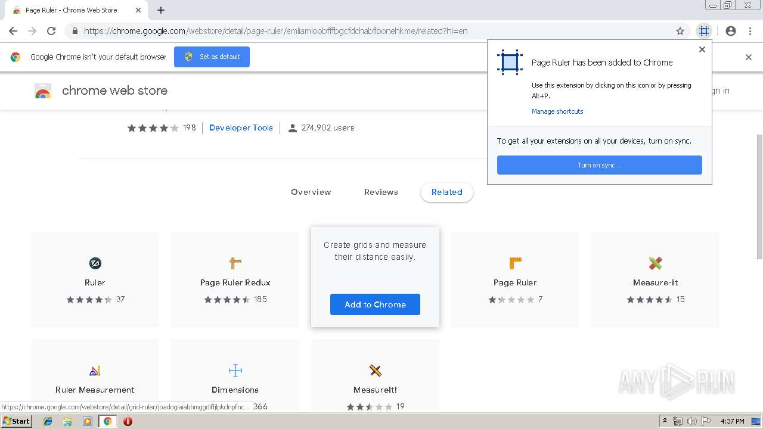The width and height of the screenshot is (763, 429).
Task: Open the volume control in system tray
Action: (x=692, y=421)
